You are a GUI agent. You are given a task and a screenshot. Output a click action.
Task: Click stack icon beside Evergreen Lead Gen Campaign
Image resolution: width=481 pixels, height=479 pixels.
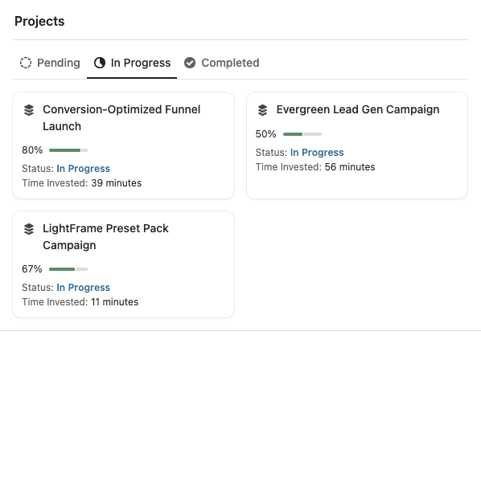click(262, 110)
